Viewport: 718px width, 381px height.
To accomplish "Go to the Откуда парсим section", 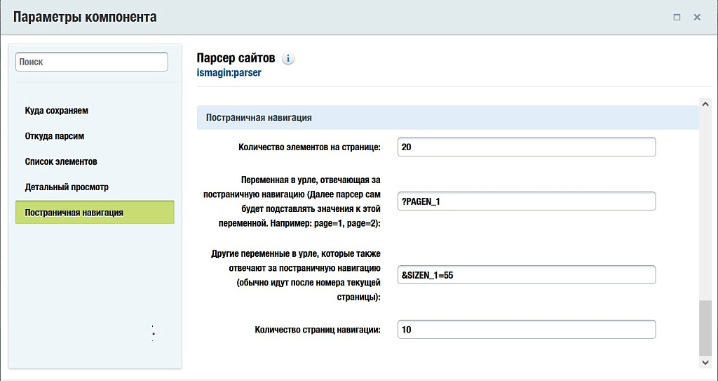I will point(55,136).
